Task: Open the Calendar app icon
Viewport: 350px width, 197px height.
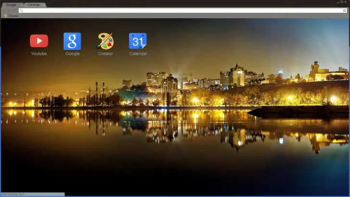Action: [138, 41]
